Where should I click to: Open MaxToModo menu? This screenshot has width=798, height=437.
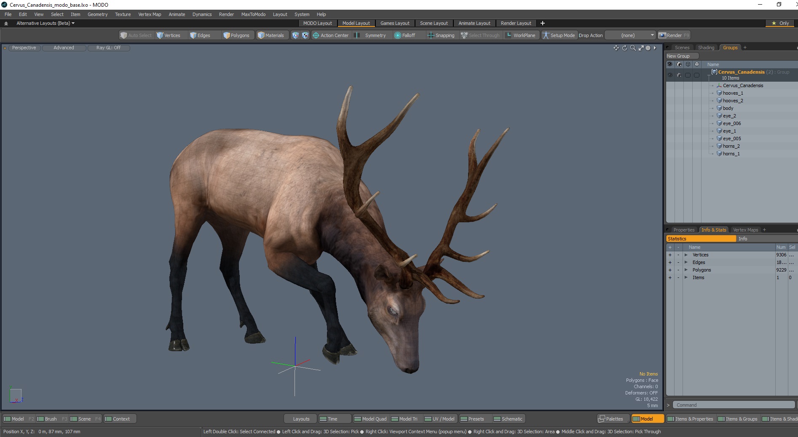253,14
